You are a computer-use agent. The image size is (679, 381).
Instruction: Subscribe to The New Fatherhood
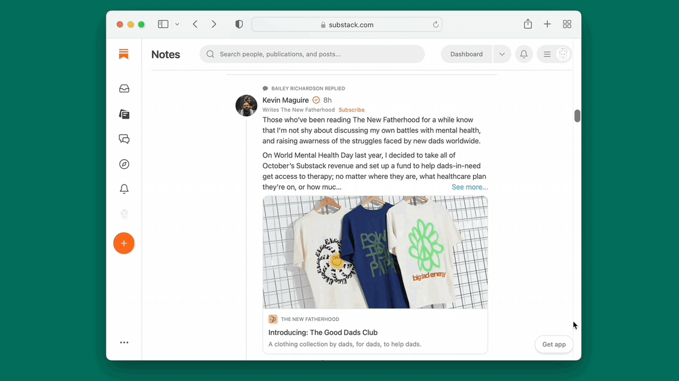click(351, 110)
